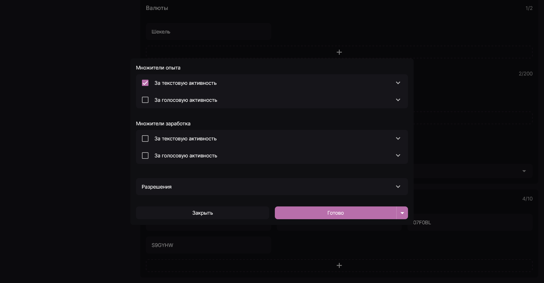Expand За голосовую активность experience multiplier settings
Viewport: 544px width, 283px height.
point(398,100)
